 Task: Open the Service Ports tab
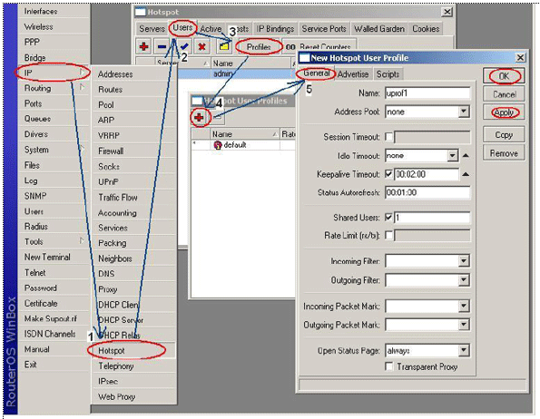point(324,29)
